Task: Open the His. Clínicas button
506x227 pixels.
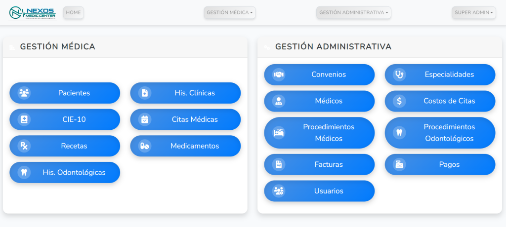Action: pyautogui.click(x=185, y=93)
